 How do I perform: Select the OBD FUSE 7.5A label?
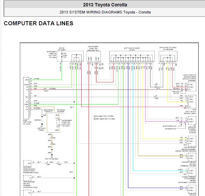coord(65,55)
